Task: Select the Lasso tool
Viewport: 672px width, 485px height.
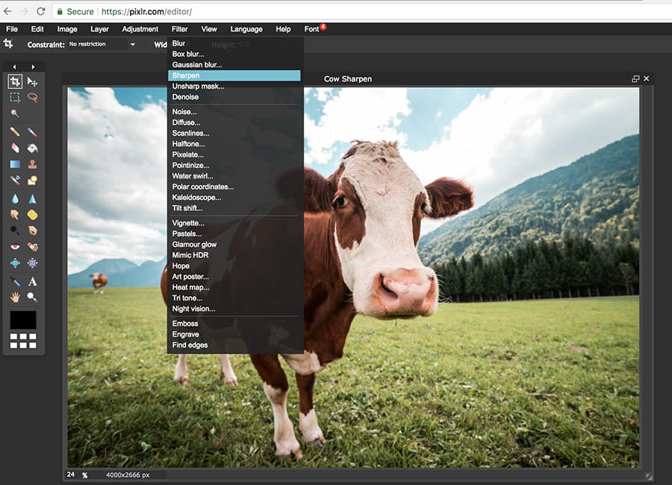Action: click(x=32, y=98)
